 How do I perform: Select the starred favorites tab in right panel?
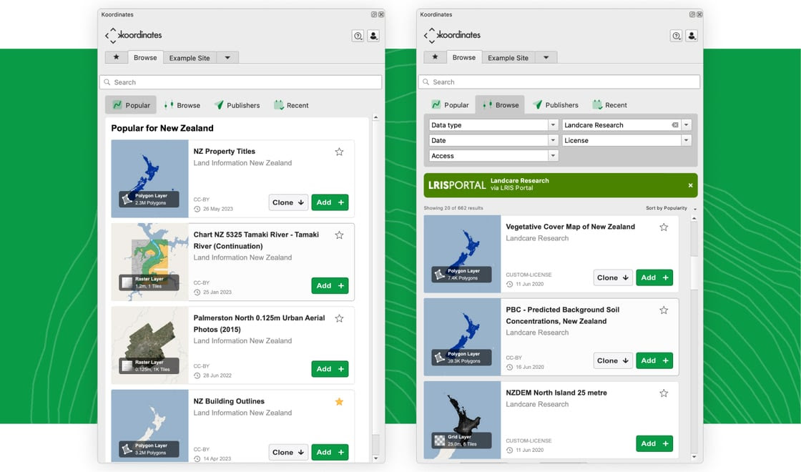tap(435, 57)
